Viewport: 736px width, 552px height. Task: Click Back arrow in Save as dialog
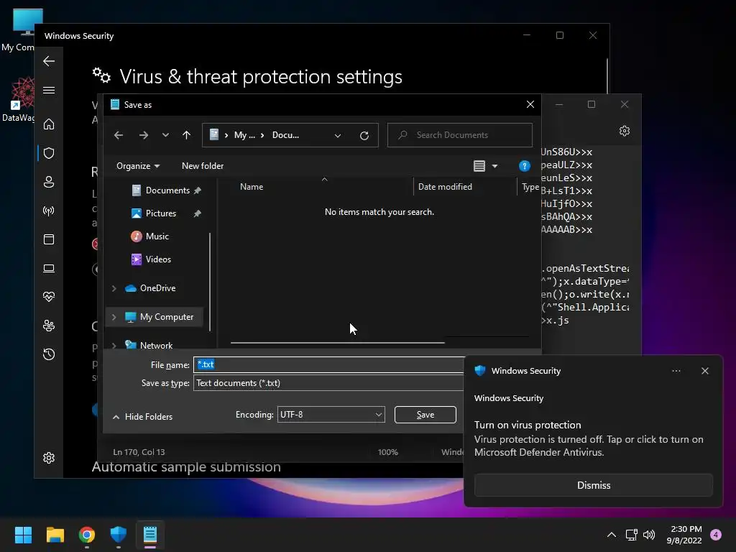pyautogui.click(x=119, y=135)
